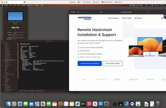Click the hackintosh.expert address bar
This screenshot has width=166, height=108.
click(x=126, y=12)
